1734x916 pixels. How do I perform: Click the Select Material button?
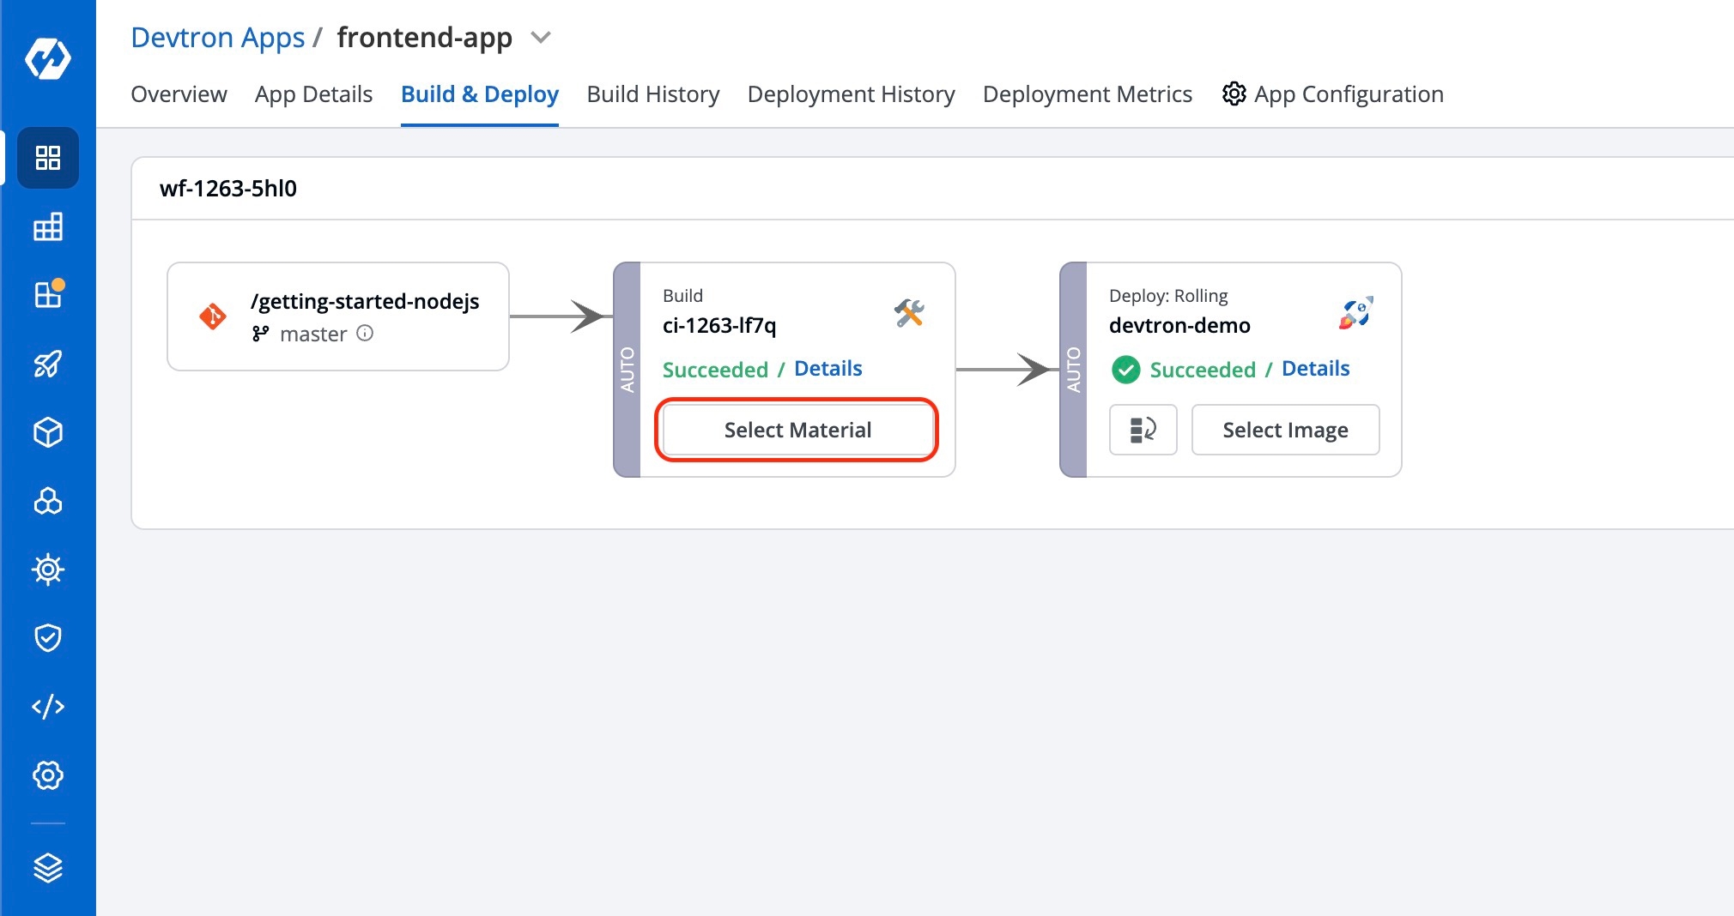pos(797,430)
